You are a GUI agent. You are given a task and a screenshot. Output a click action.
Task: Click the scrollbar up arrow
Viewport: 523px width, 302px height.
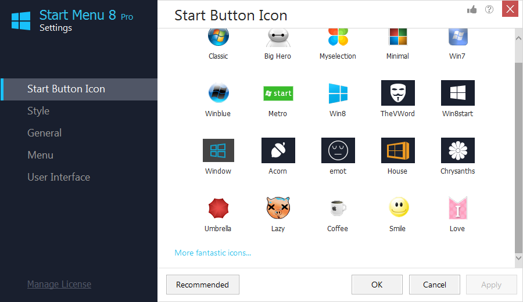519,38
